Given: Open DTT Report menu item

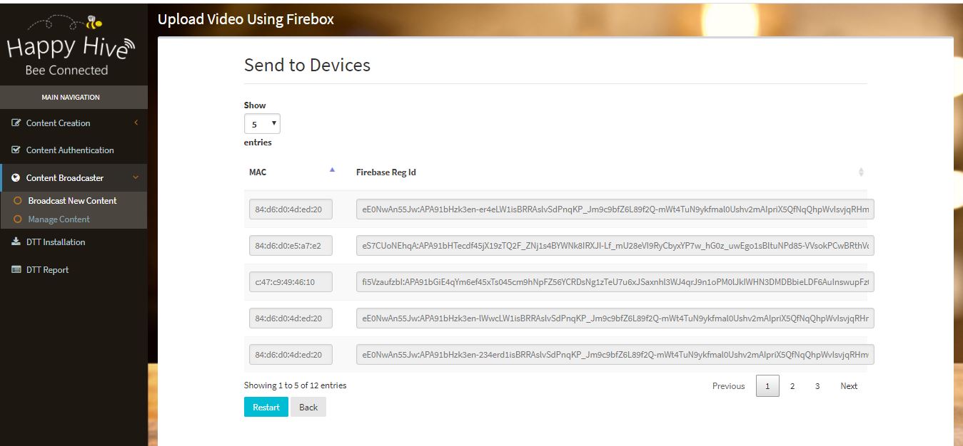Looking at the screenshot, I should pyautogui.click(x=47, y=270).
